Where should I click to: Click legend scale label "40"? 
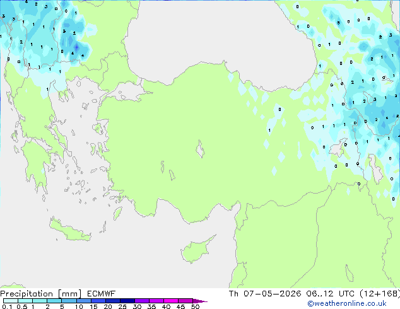pyautogui.click(x=166, y=306)
